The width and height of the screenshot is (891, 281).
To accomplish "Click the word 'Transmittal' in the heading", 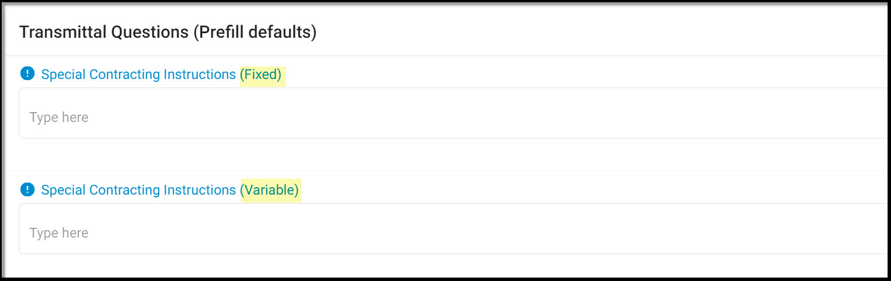I will [63, 32].
